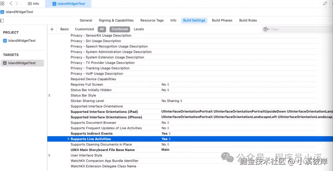333x171 pixels.
Task: Change Requires Full Screen value dropdown
Action: pos(165,85)
